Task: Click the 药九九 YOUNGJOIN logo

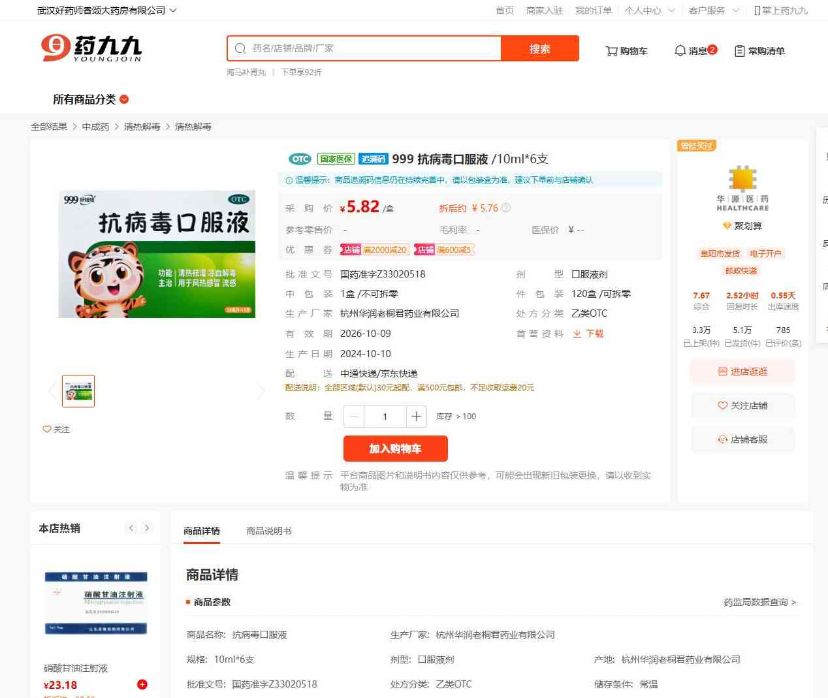Action: [91, 48]
